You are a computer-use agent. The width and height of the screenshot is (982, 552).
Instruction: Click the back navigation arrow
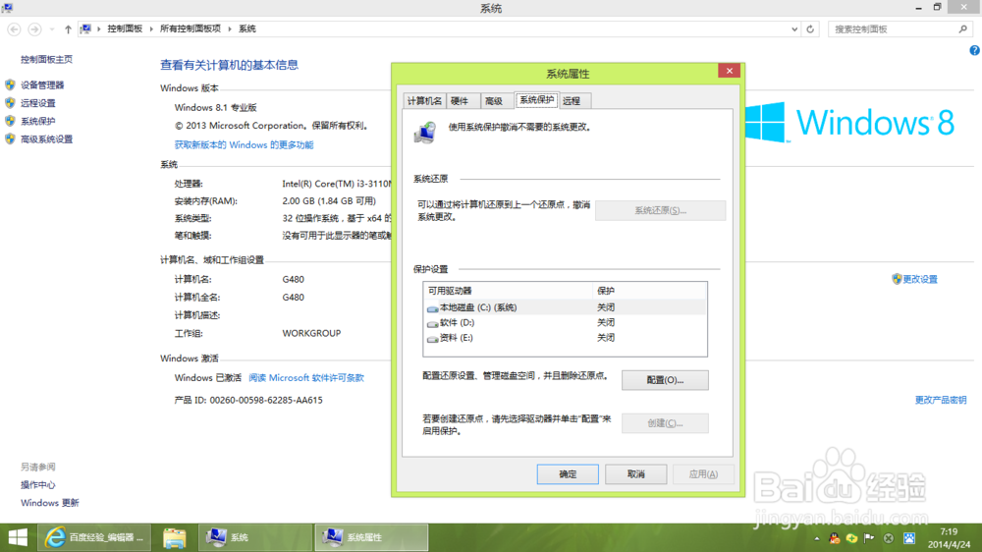point(14,28)
